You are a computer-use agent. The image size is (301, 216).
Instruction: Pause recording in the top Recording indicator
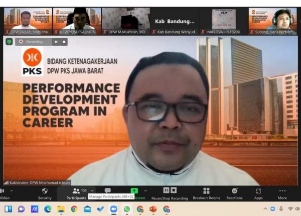56,42
